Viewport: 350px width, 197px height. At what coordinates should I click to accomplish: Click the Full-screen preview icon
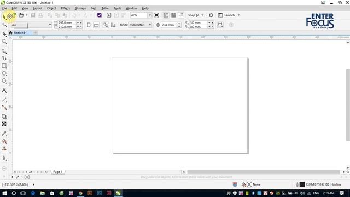pyautogui.click(x=157, y=15)
